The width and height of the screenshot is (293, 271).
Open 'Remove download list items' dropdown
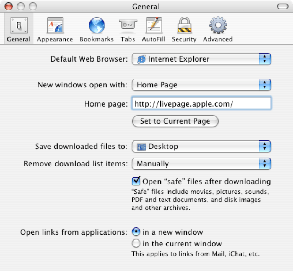(201, 164)
